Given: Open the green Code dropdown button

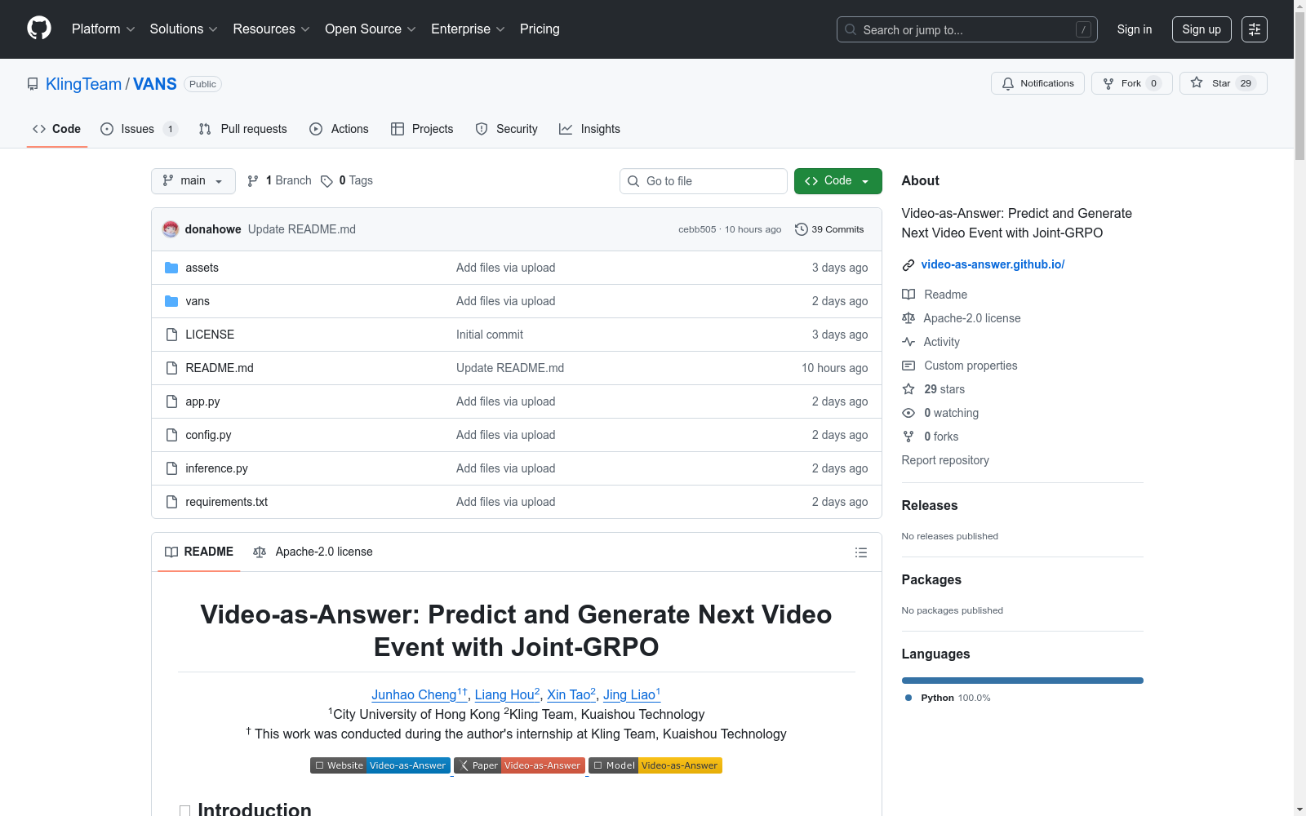Looking at the screenshot, I should point(838,181).
